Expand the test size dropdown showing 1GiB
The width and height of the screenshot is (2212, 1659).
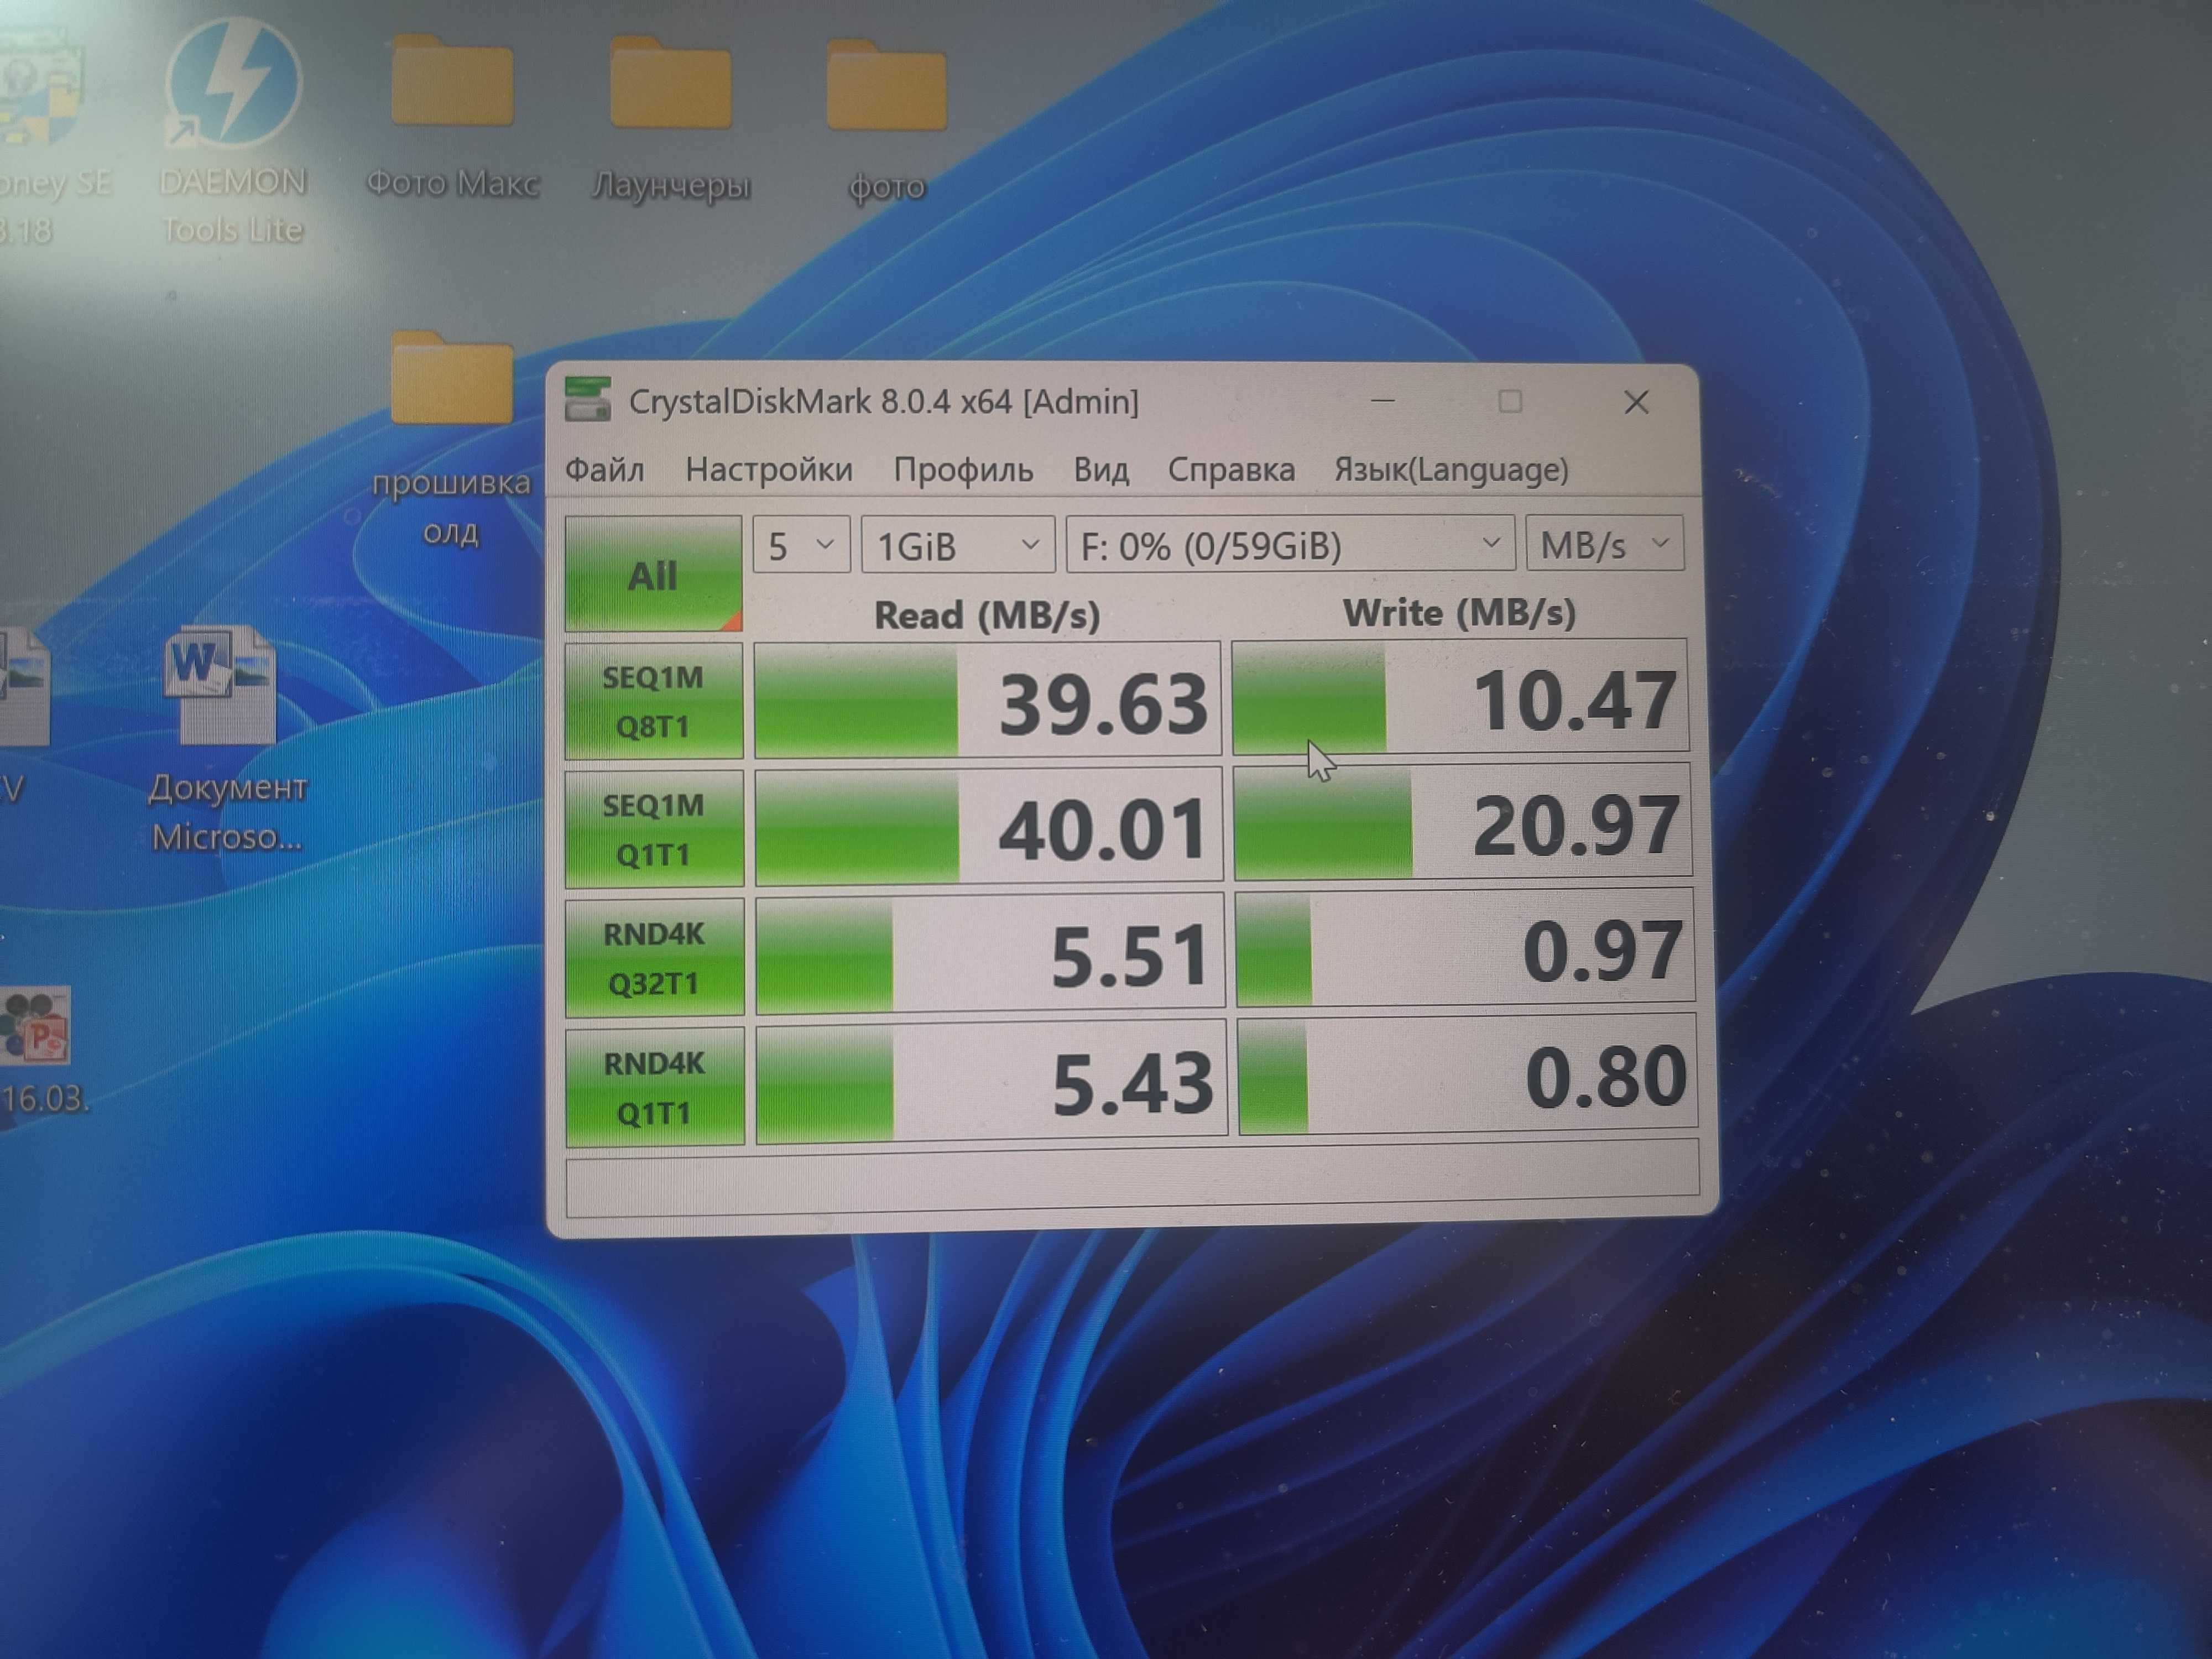point(958,545)
